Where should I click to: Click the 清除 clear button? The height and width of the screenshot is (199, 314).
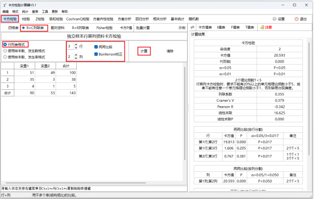170,51
